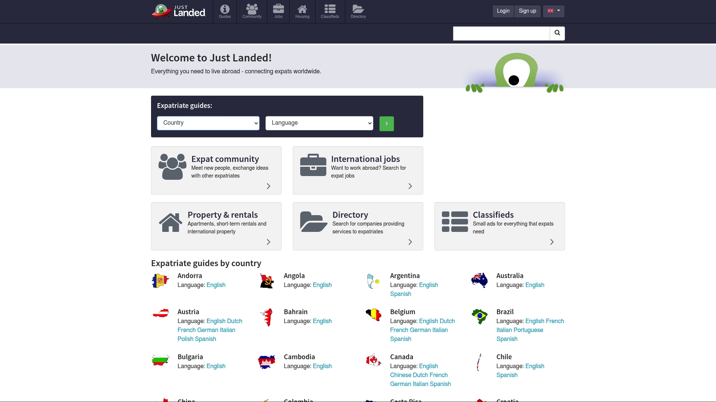
Task: Submit the green guide go button
Action: [386, 124]
